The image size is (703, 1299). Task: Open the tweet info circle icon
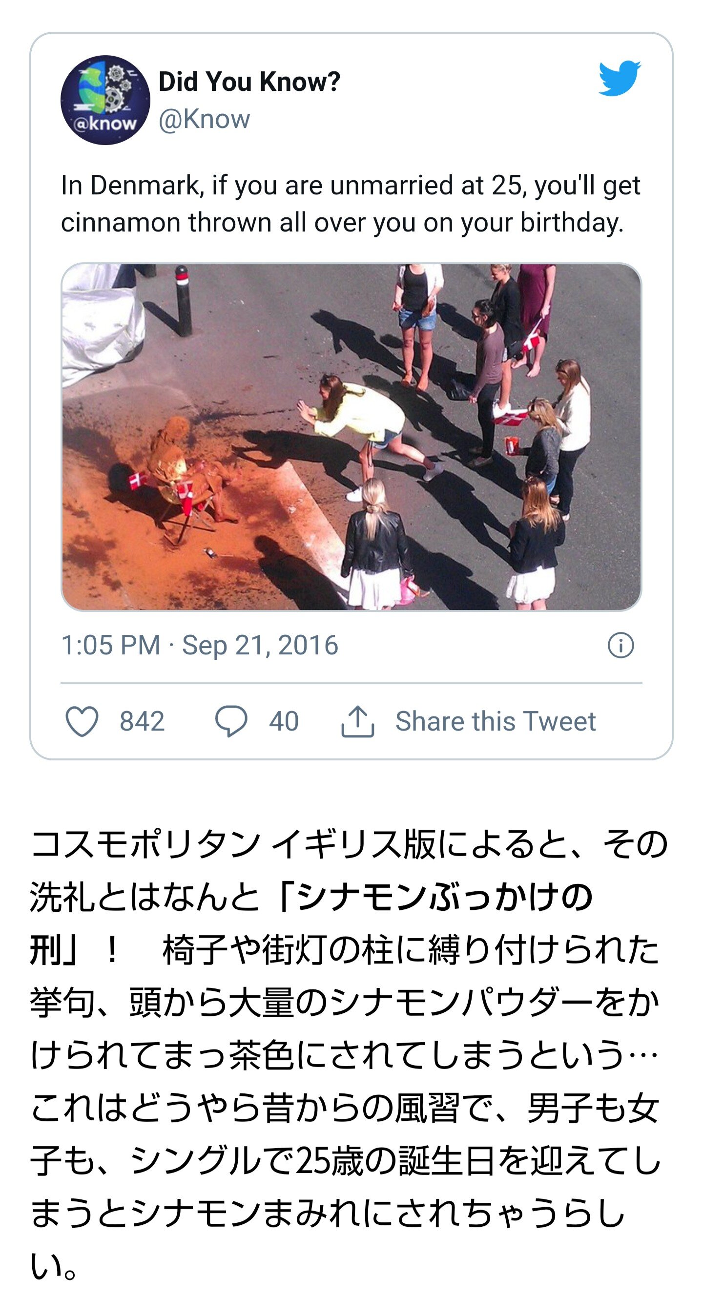point(620,645)
